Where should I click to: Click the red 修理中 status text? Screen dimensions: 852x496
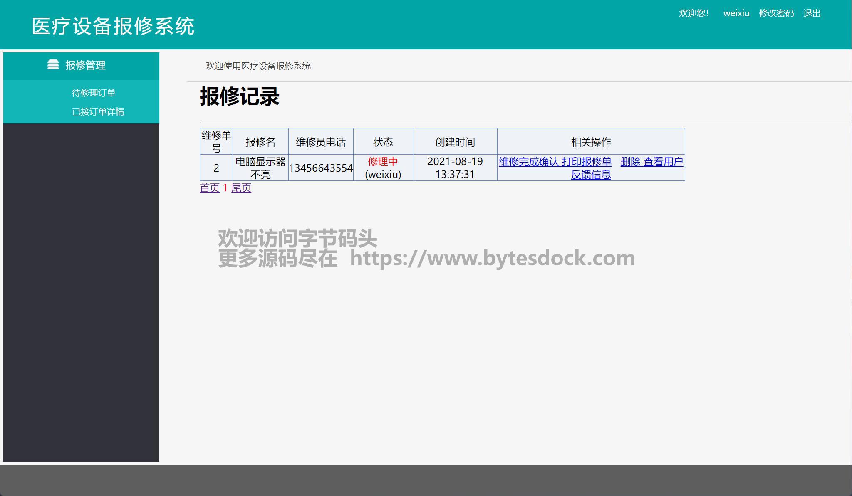pos(383,162)
